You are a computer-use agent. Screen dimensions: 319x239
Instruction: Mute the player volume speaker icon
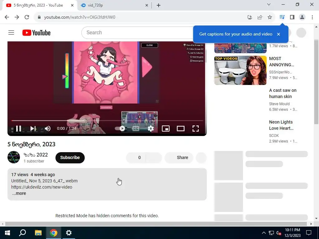48,129
